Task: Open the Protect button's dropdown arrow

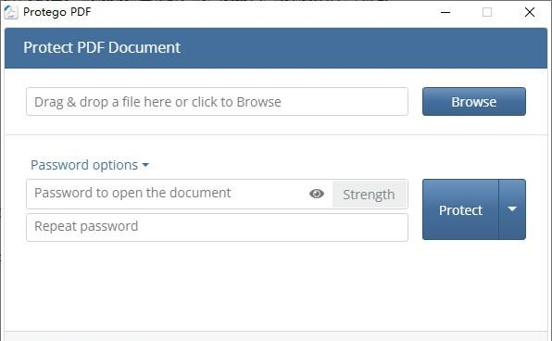Action: tap(512, 209)
